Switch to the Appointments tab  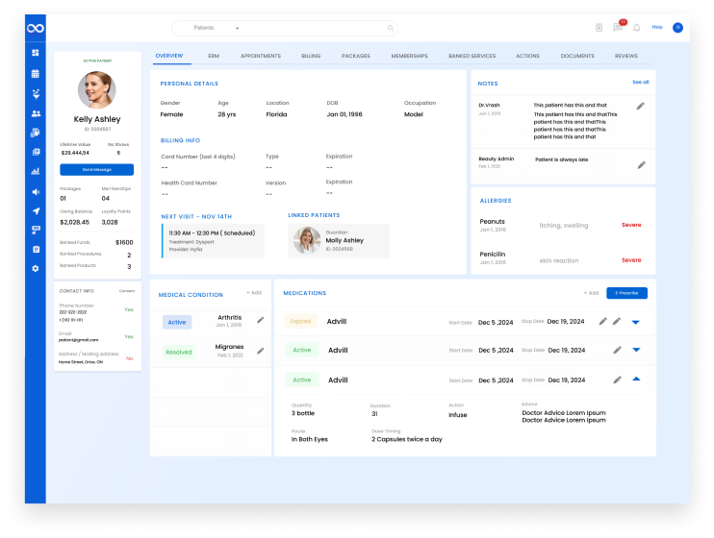pyautogui.click(x=261, y=56)
